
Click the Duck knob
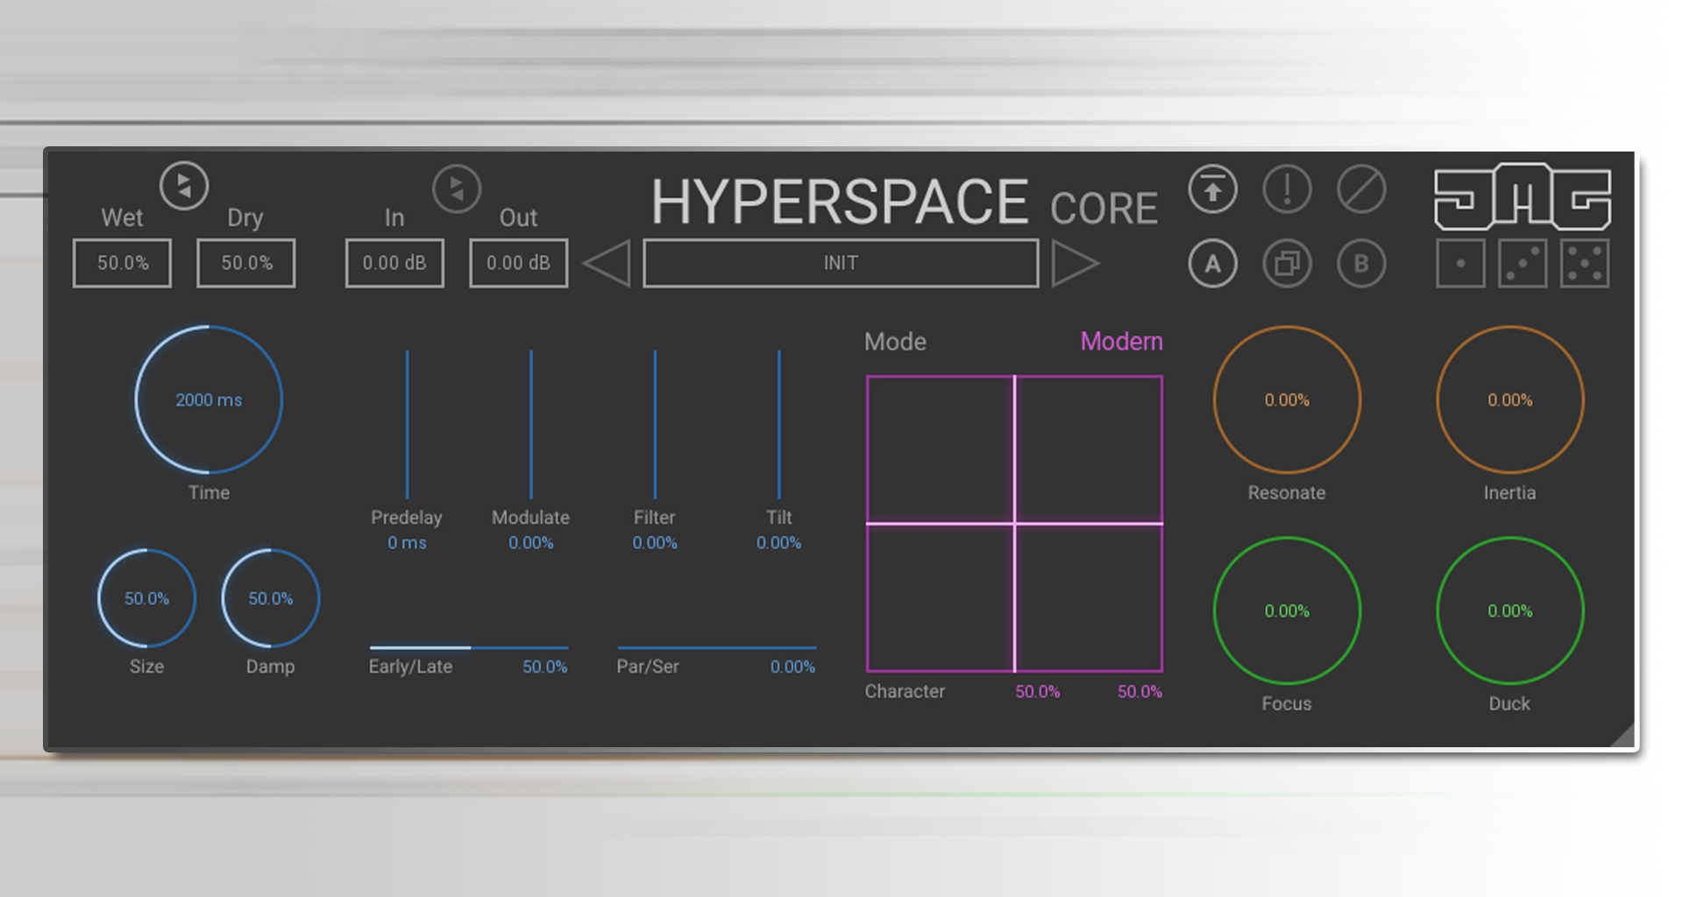pos(1510,611)
